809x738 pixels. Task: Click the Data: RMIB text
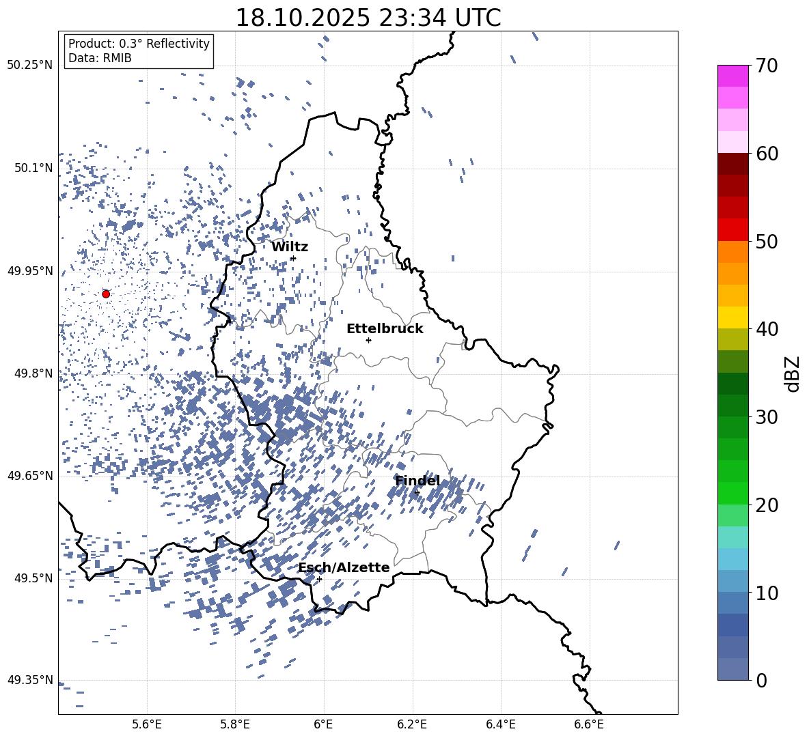click(x=100, y=58)
